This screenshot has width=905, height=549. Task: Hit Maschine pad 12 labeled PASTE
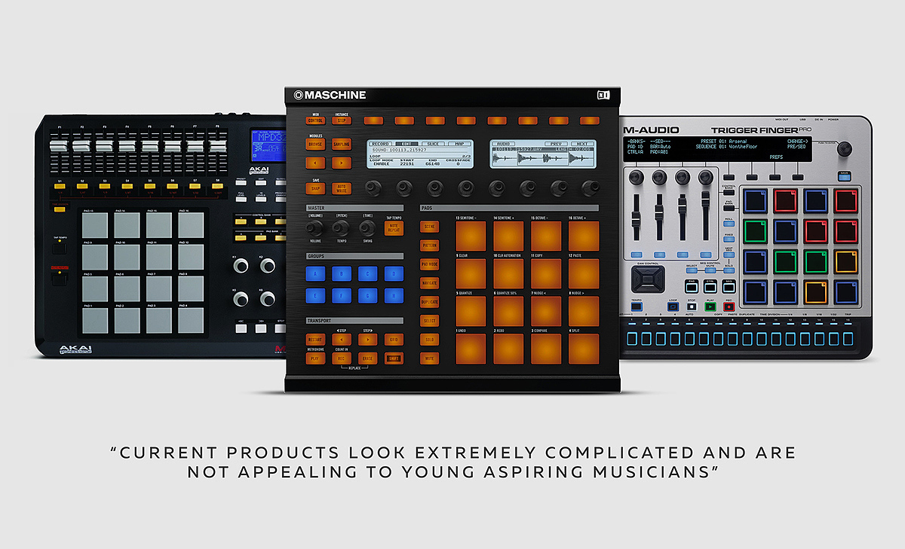(584, 273)
